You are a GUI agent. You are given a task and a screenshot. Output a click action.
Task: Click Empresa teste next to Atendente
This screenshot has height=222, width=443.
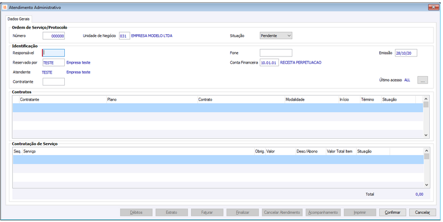point(78,72)
